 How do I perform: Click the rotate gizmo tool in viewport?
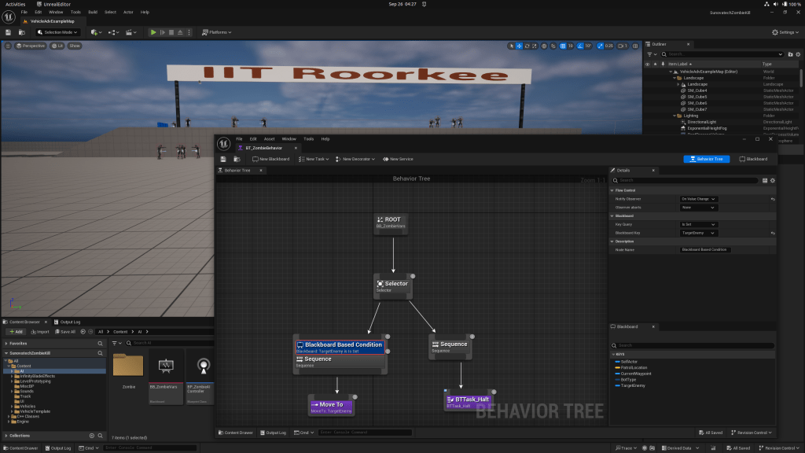[x=528, y=46]
